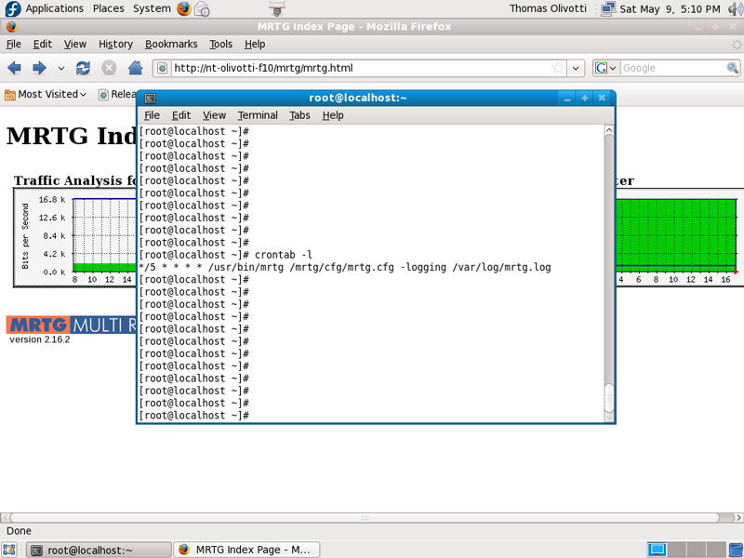Open the clock calendar in top panel
The image size is (744, 558).
[670, 9]
